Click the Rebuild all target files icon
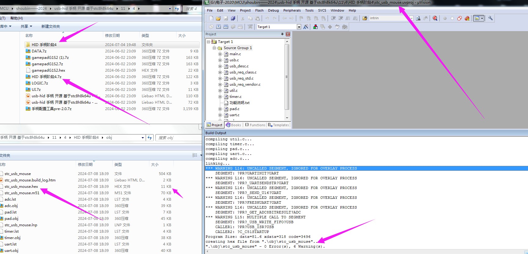 [x=226, y=27]
